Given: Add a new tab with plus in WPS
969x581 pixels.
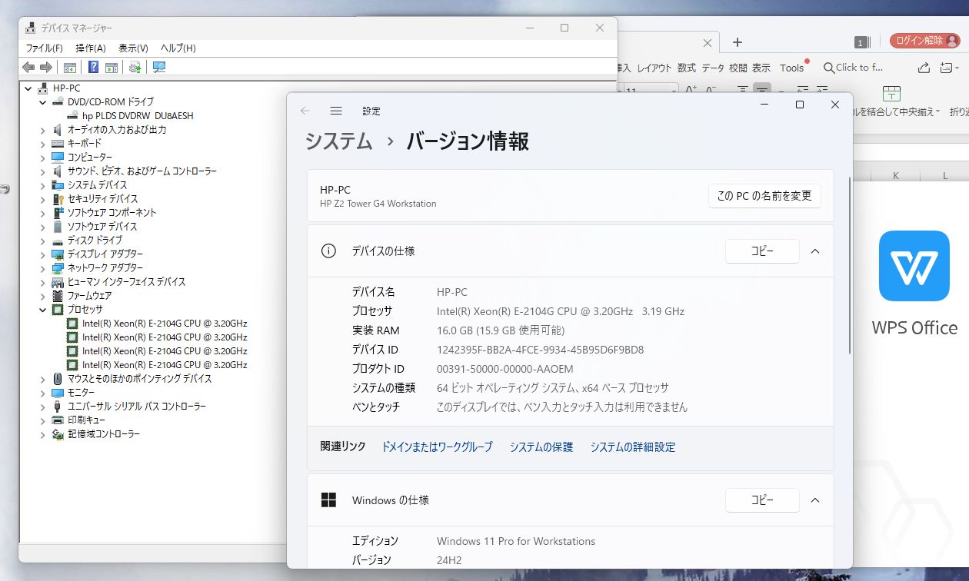Looking at the screenshot, I should [737, 42].
